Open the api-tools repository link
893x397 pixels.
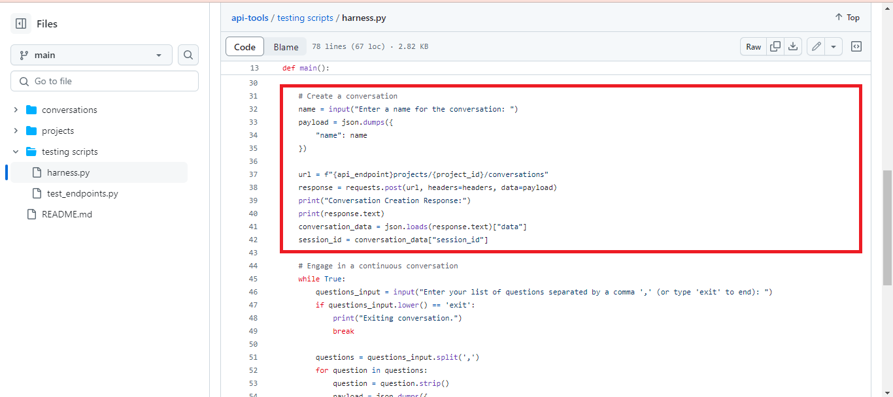[x=250, y=18]
